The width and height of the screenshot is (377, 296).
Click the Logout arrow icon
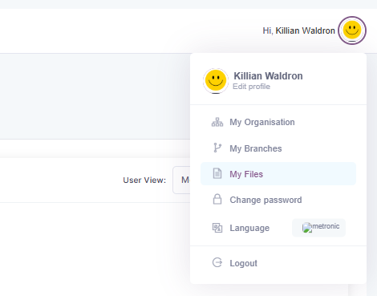click(x=217, y=262)
